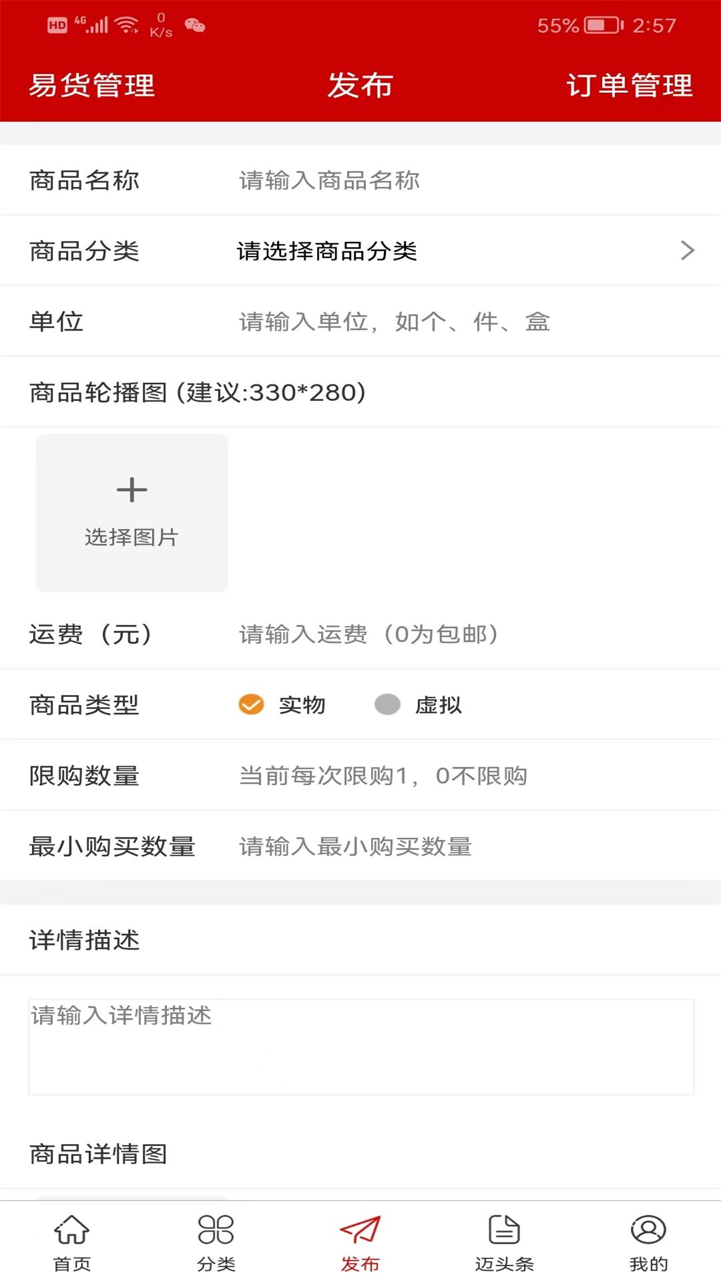Tap the 选择图片 plus icon to add image
Image resolution: width=721 pixels, height=1283 pixels.
click(x=132, y=489)
